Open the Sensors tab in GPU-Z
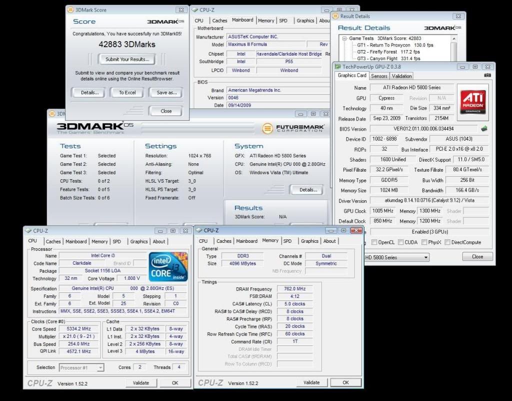Screen dimensions: 512x401 379,76
